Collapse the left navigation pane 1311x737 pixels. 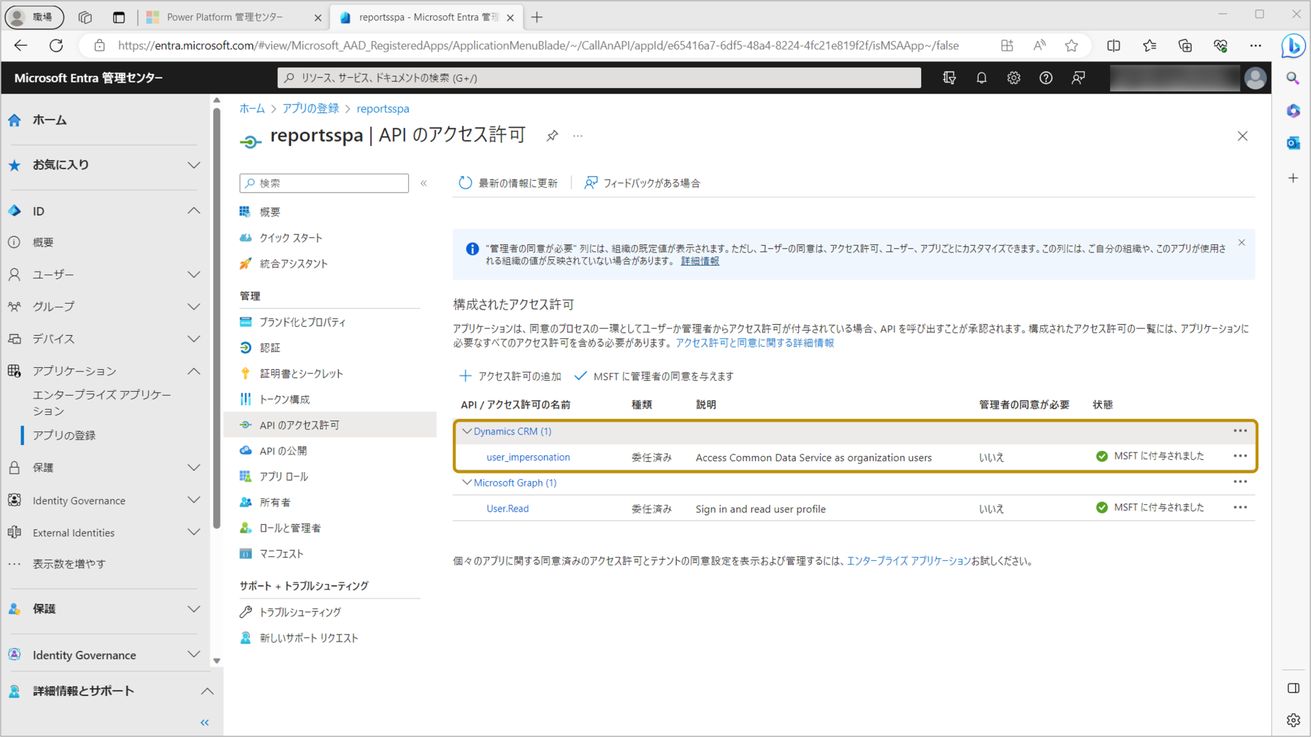pos(204,722)
